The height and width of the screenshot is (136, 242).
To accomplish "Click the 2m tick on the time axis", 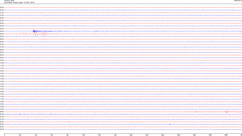I will 20,135.
